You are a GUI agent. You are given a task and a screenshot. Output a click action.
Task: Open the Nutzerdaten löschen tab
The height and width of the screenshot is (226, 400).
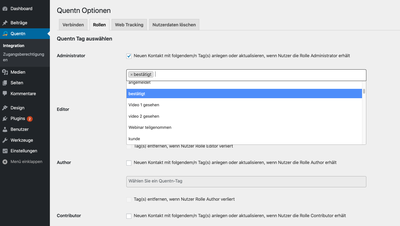coord(174,25)
